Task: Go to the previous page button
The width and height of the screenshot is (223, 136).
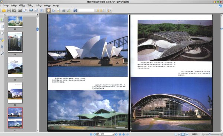Action: pyautogui.click(x=94, y=134)
